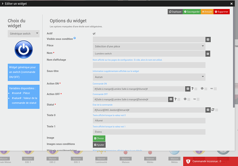Close the Editer un widget dialog
The height and width of the screenshot is (166, 238).
tap(231, 4)
